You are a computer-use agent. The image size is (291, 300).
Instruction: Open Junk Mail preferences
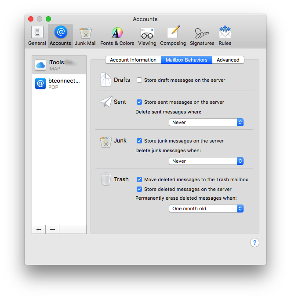coord(85,35)
